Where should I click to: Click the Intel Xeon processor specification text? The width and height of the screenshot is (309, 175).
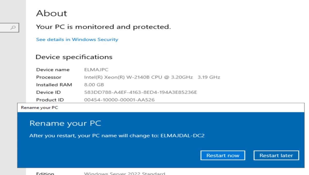click(152, 77)
